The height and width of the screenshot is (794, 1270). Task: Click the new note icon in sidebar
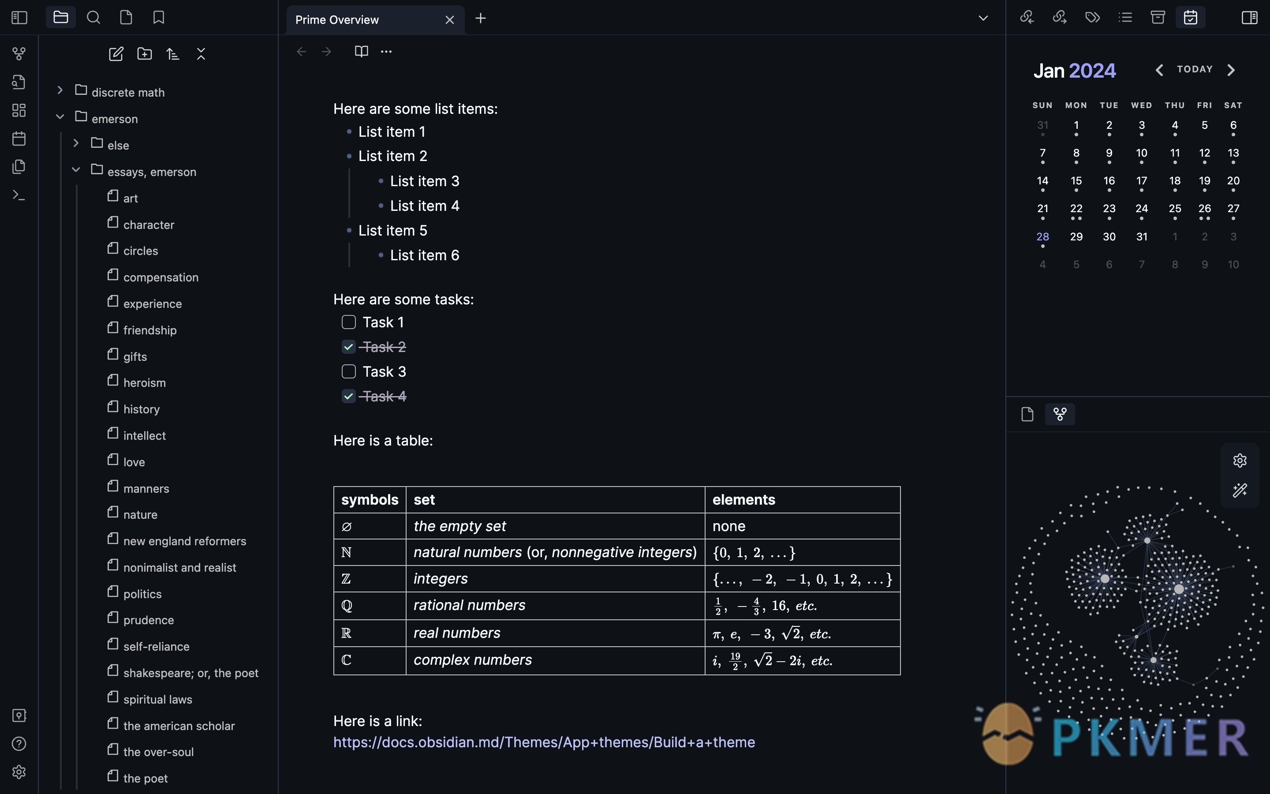click(115, 55)
